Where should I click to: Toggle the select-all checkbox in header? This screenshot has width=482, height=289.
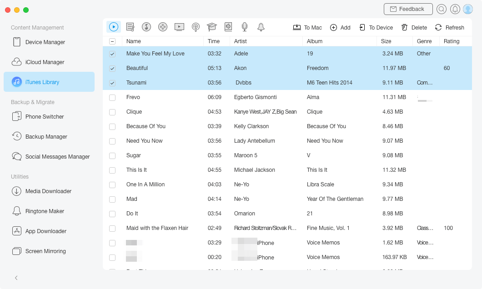112,41
